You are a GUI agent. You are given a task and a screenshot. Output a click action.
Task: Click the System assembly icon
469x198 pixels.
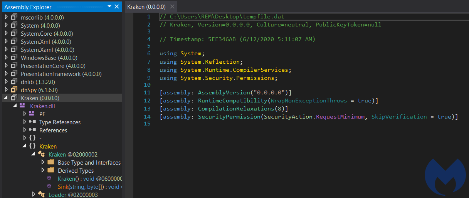(14, 25)
